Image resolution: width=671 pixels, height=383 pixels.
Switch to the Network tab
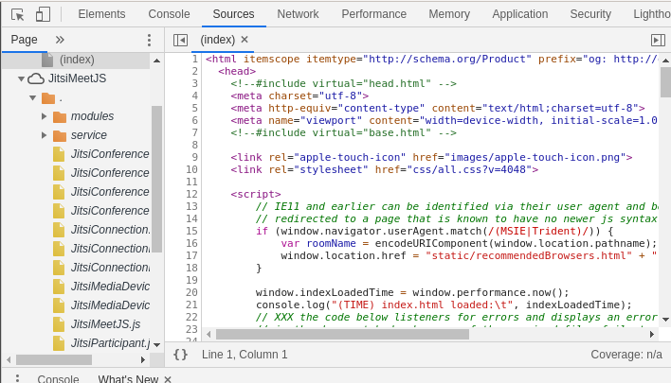coord(298,14)
